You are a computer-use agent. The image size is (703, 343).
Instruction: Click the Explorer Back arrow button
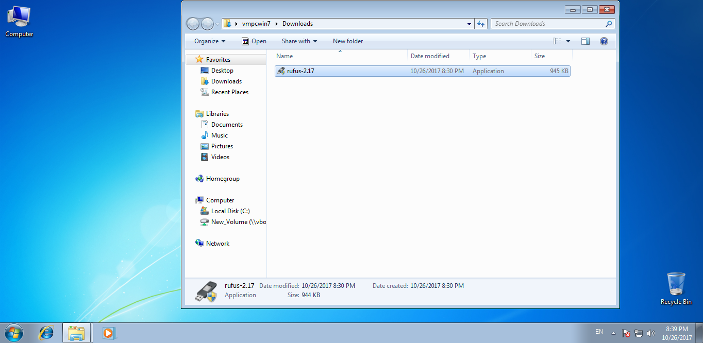tap(193, 24)
